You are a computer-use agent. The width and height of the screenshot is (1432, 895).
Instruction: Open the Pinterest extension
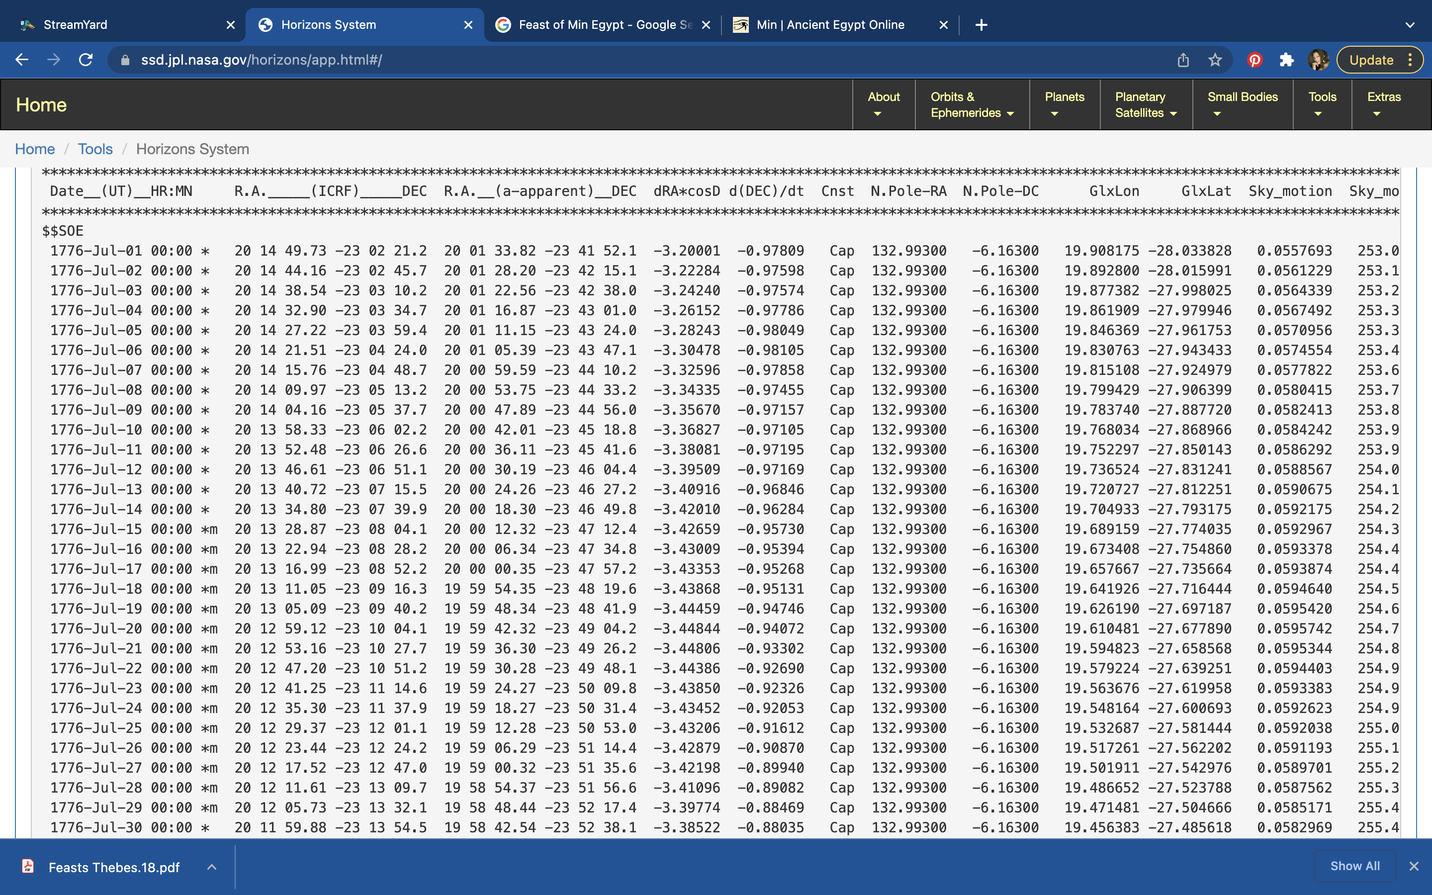(1254, 60)
